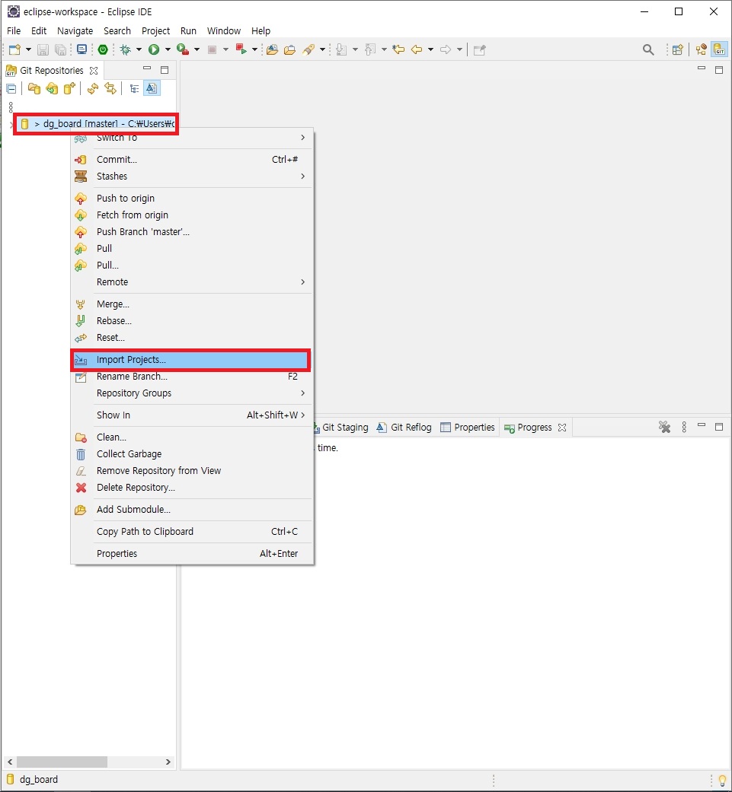Choose Copy Path to Clipboard
Screen dimensions: 732x792
pos(192,531)
